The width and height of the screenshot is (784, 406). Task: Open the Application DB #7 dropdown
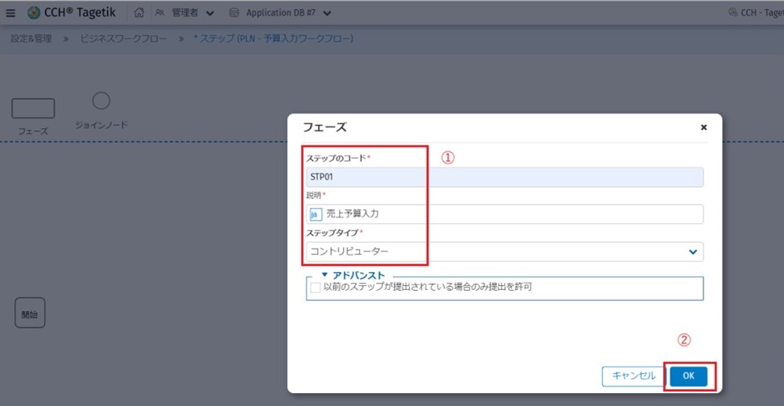pos(327,13)
